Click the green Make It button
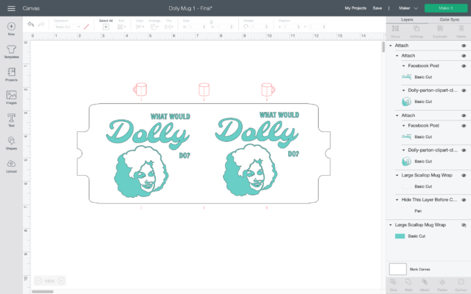The image size is (471, 294). (446, 8)
